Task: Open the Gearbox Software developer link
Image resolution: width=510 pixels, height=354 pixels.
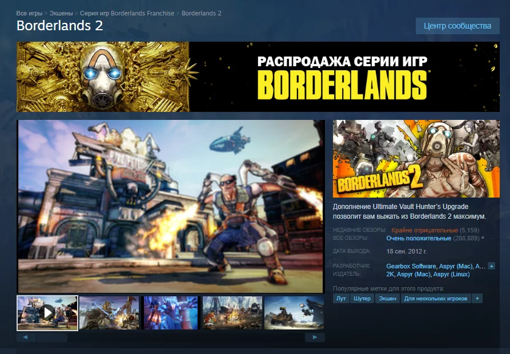Action: click(411, 266)
